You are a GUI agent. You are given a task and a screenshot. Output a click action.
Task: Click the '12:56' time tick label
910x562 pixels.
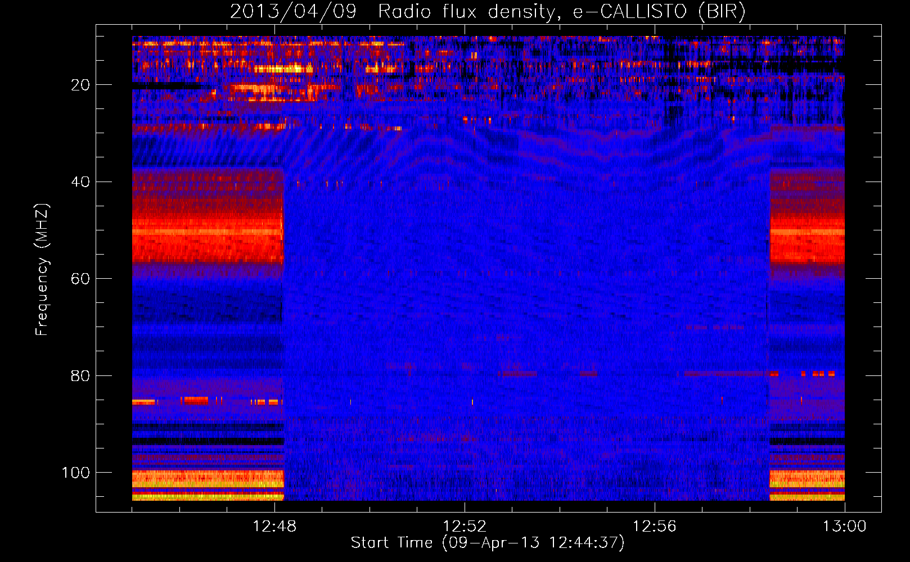click(x=655, y=527)
